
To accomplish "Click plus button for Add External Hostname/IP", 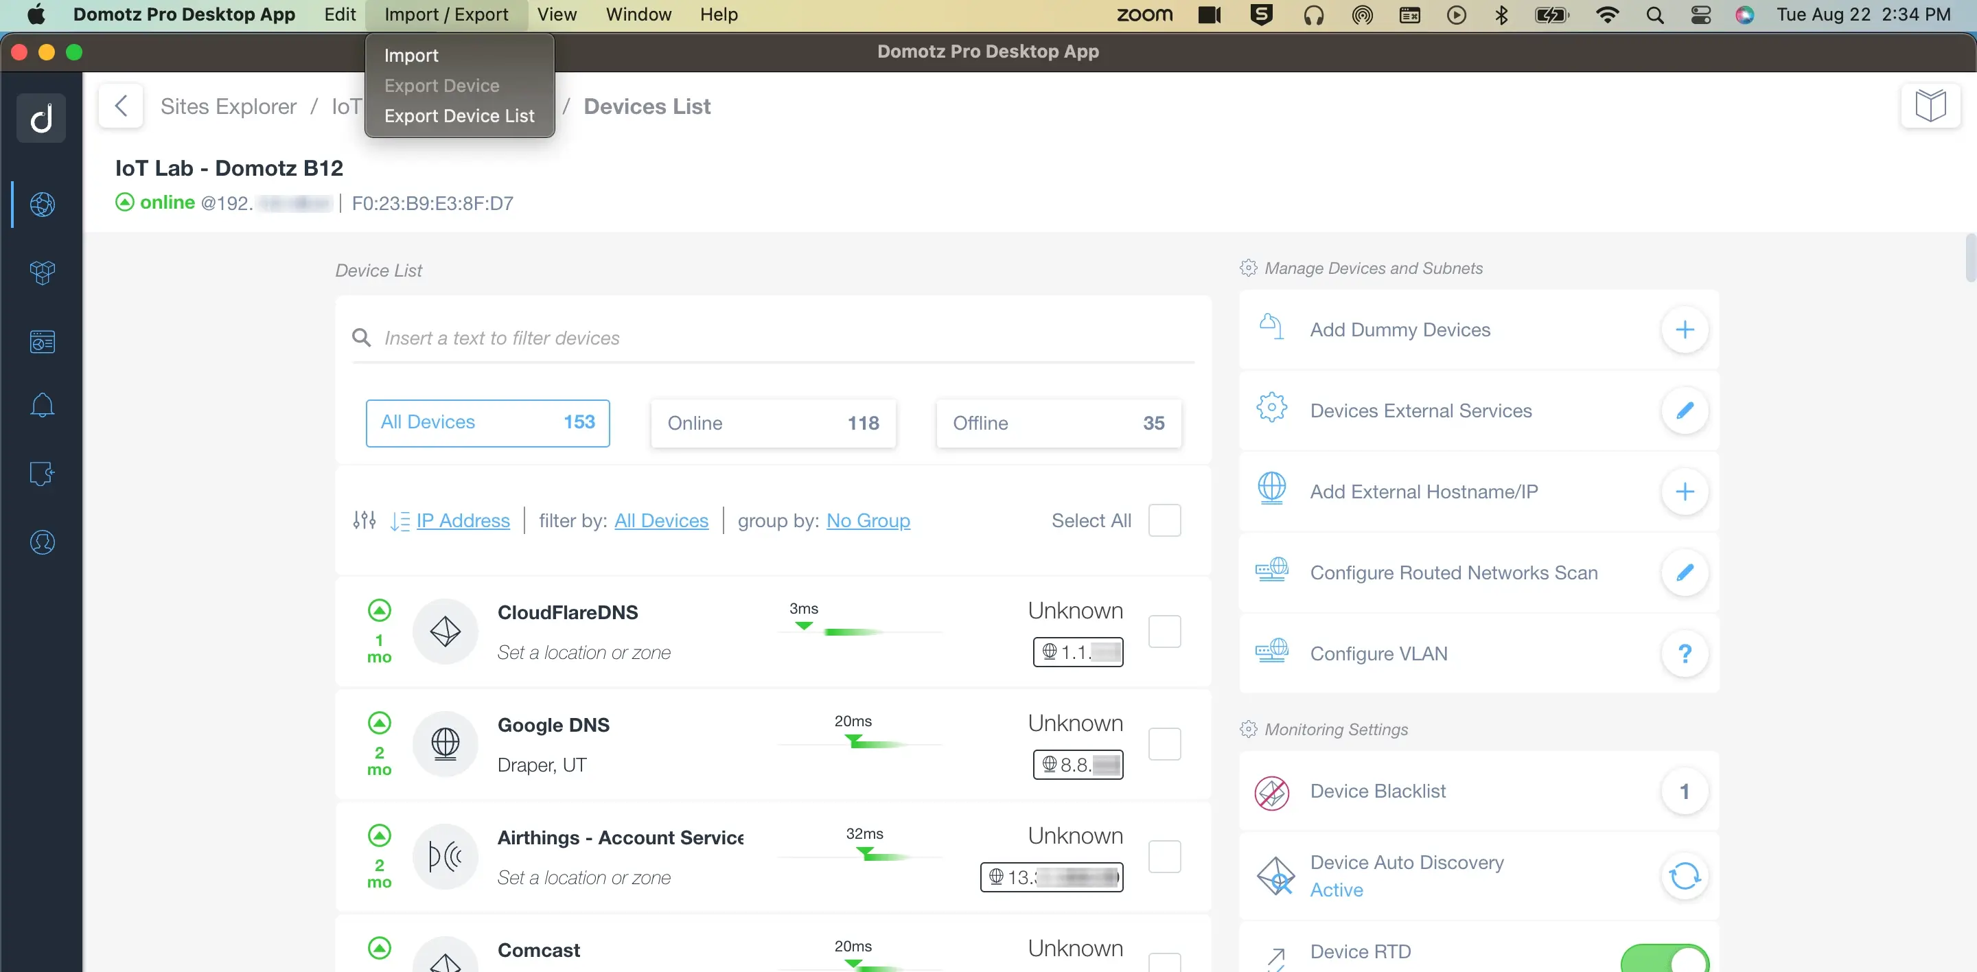I will point(1684,491).
